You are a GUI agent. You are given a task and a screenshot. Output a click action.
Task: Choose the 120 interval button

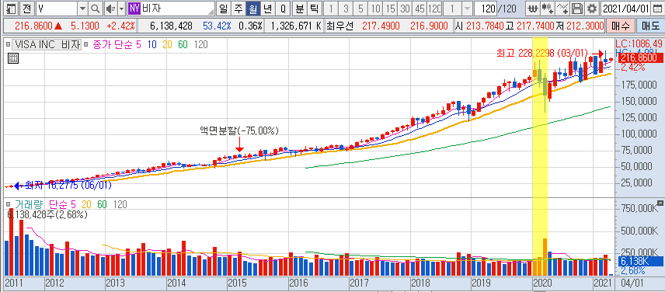pyautogui.click(x=434, y=8)
